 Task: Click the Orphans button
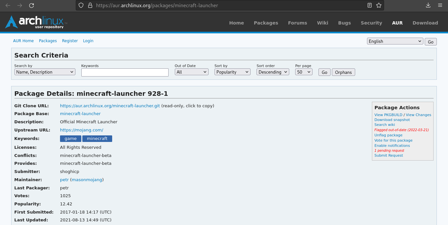(x=343, y=72)
